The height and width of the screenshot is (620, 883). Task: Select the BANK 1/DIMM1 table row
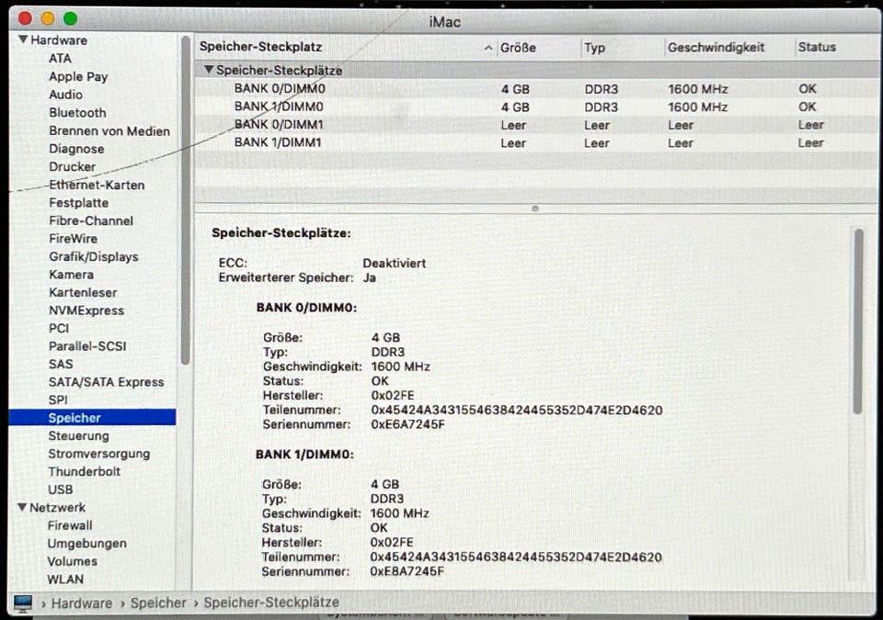[x=536, y=143]
